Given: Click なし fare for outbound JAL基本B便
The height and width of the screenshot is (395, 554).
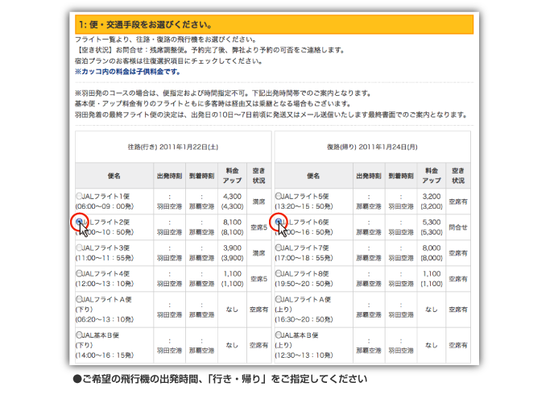Looking at the screenshot, I should (x=232, y=345).
